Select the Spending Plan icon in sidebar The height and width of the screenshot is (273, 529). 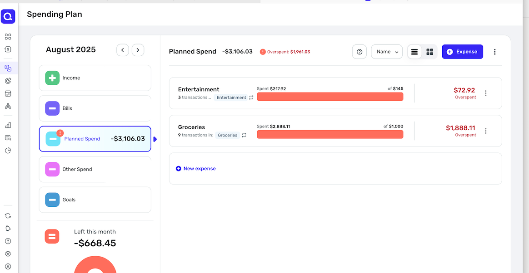(8, 68)
